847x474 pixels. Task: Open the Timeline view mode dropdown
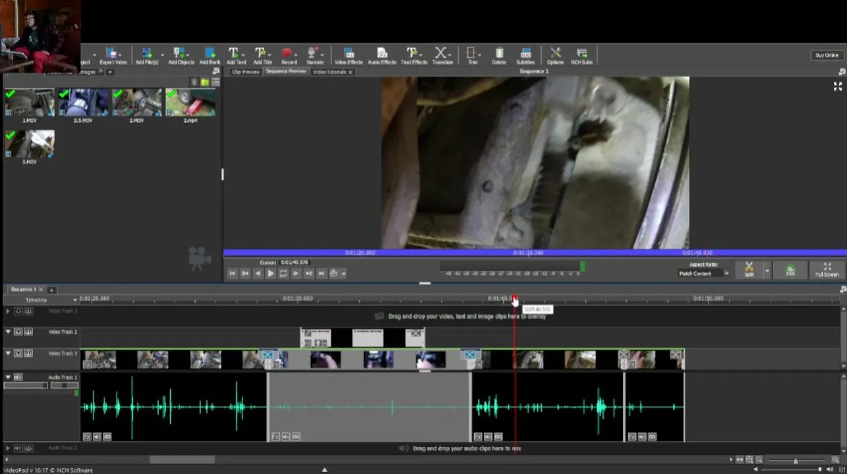51,300
